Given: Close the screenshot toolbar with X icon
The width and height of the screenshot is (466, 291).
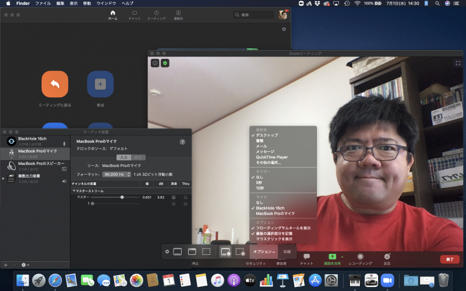Looking at the screenshot, I should point(167,251).
